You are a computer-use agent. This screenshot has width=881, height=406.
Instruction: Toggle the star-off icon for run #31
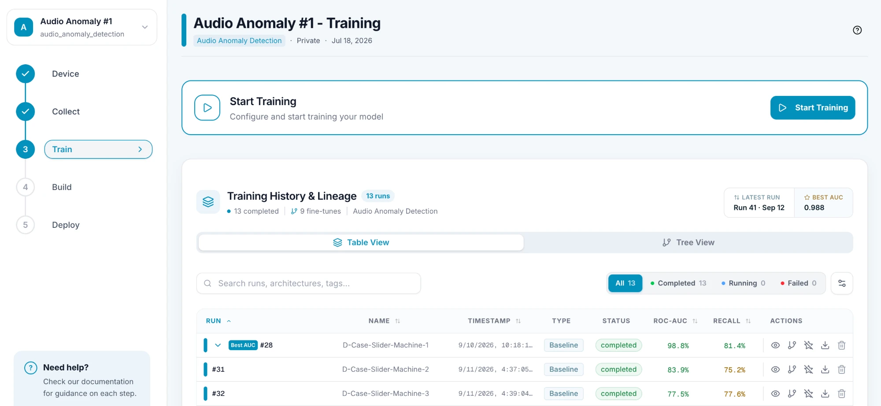tap(808, 369)
